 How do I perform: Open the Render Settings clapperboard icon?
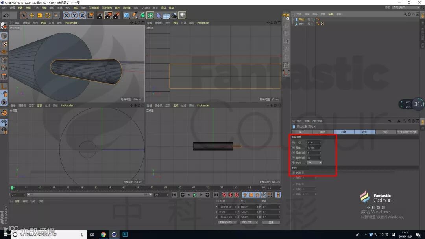[116, 15]
